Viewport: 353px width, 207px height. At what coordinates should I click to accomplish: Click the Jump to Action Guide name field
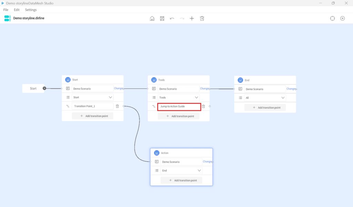(179, 107)
